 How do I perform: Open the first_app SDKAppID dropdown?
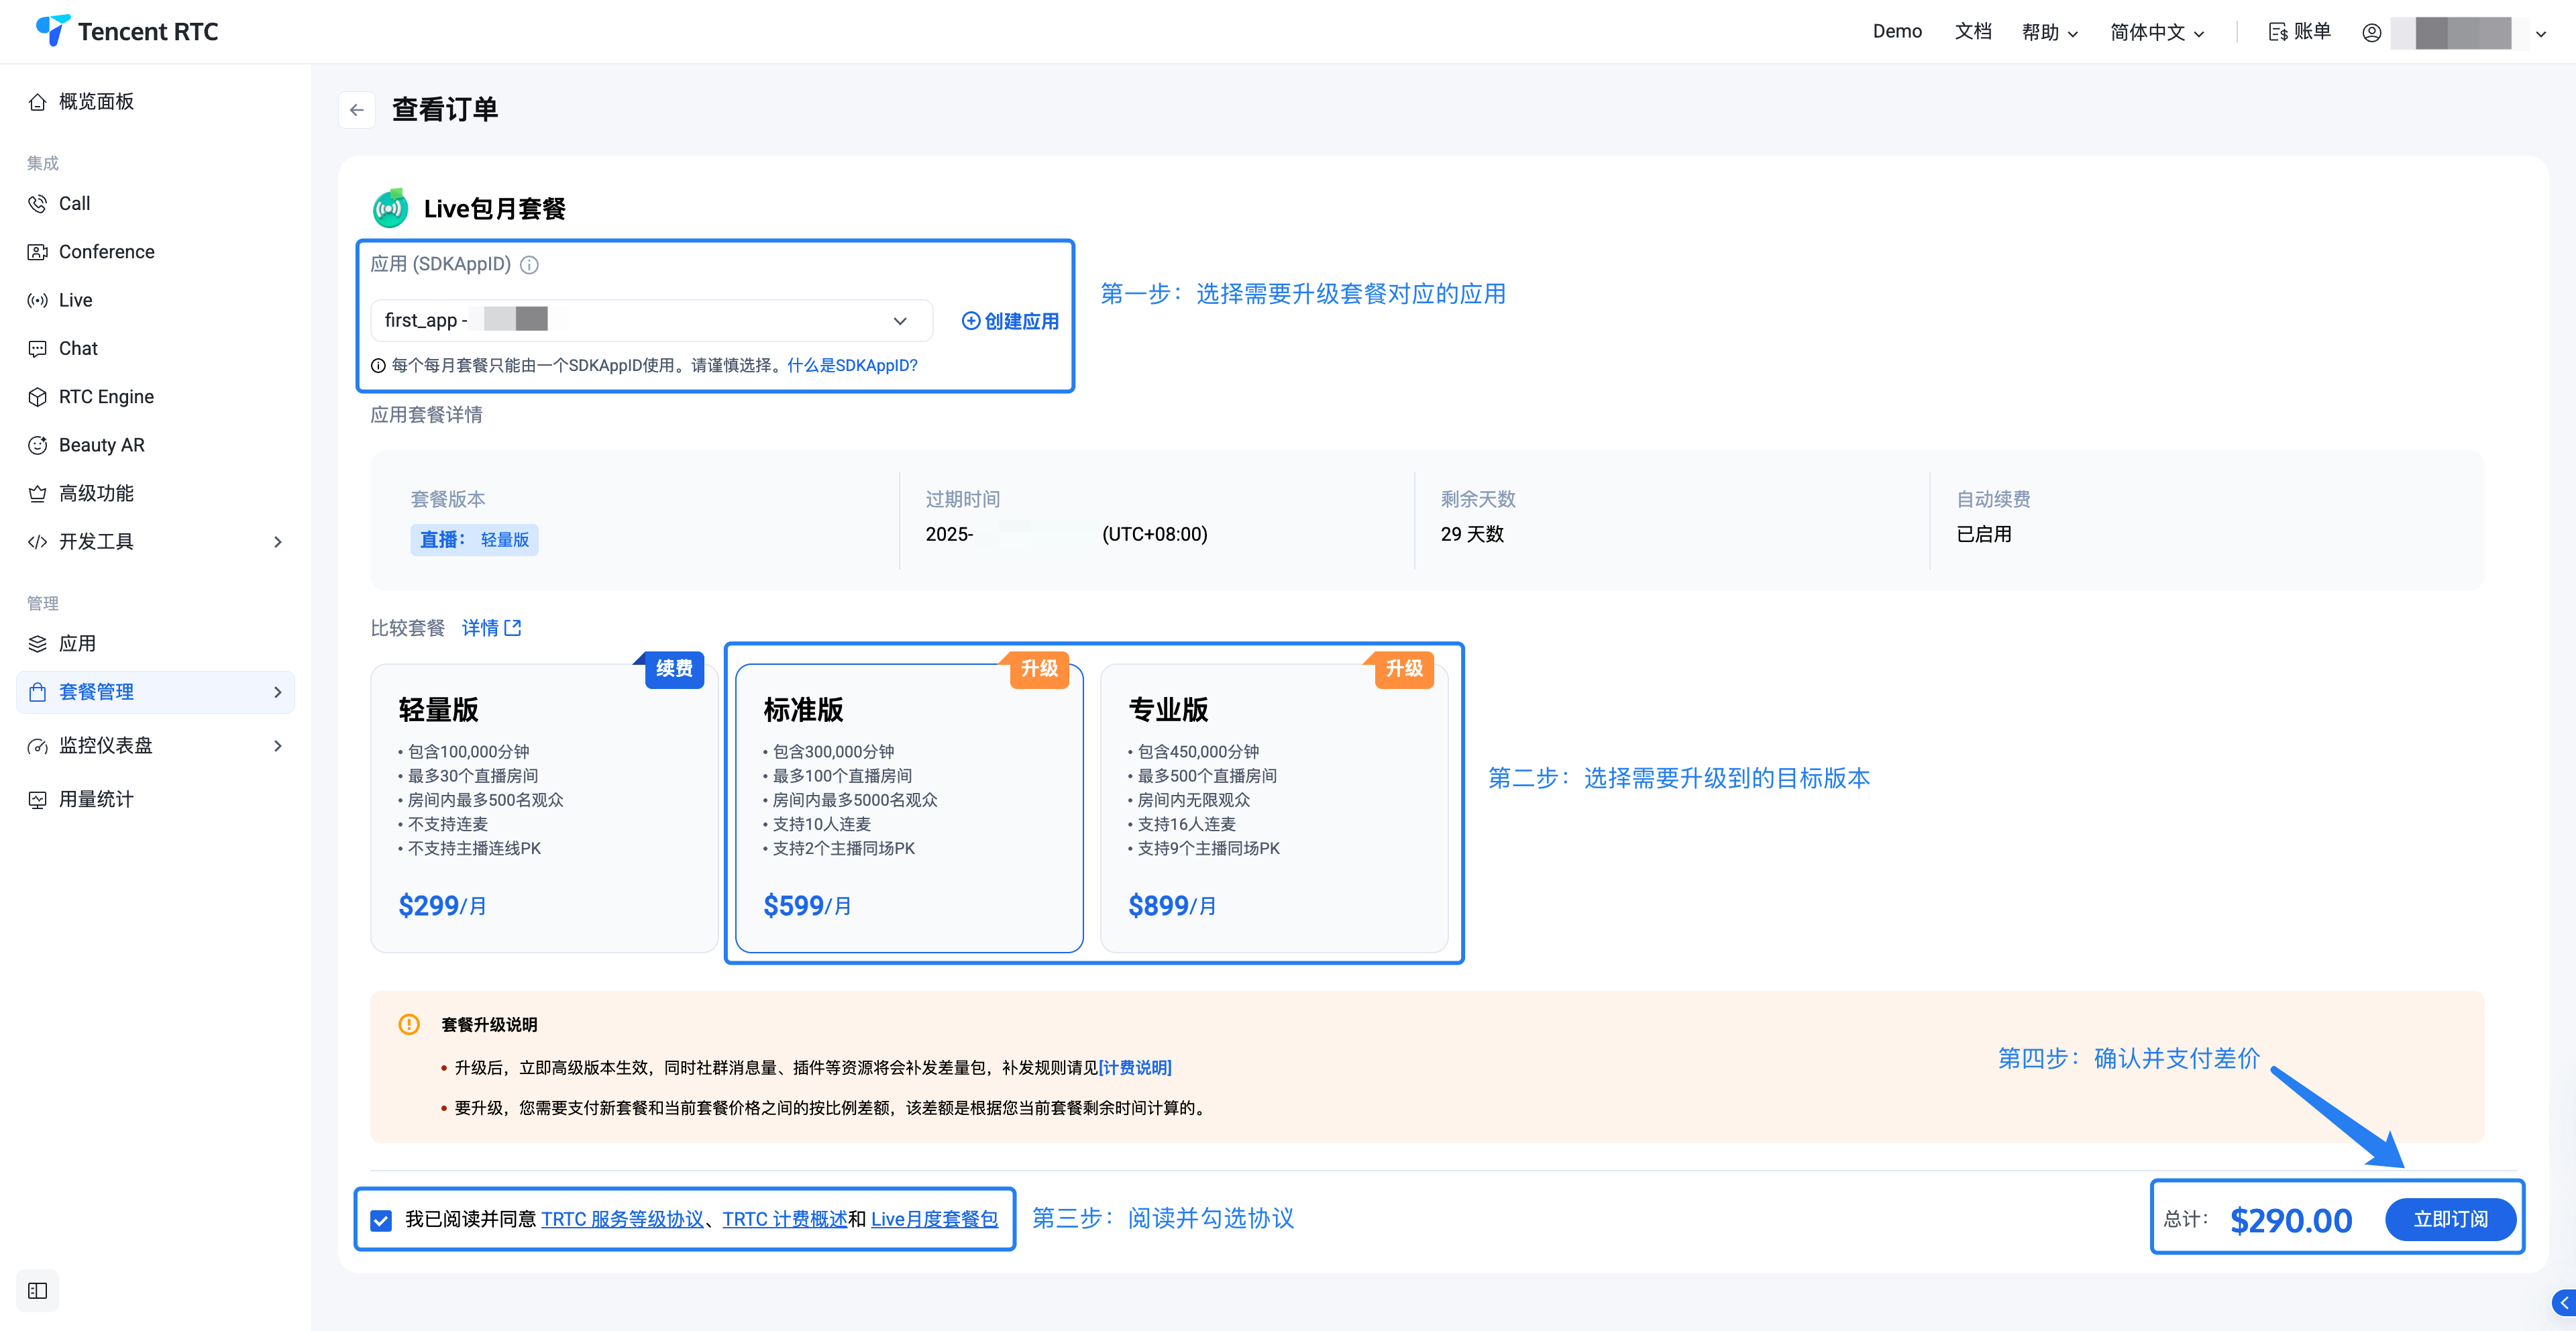click(x=650, y=320)
